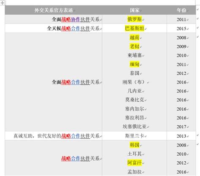Click the year 2012 in the 泰国 row
Image resolution: width=200 pixels, height=176 pixels.
(x=181, y=73)
